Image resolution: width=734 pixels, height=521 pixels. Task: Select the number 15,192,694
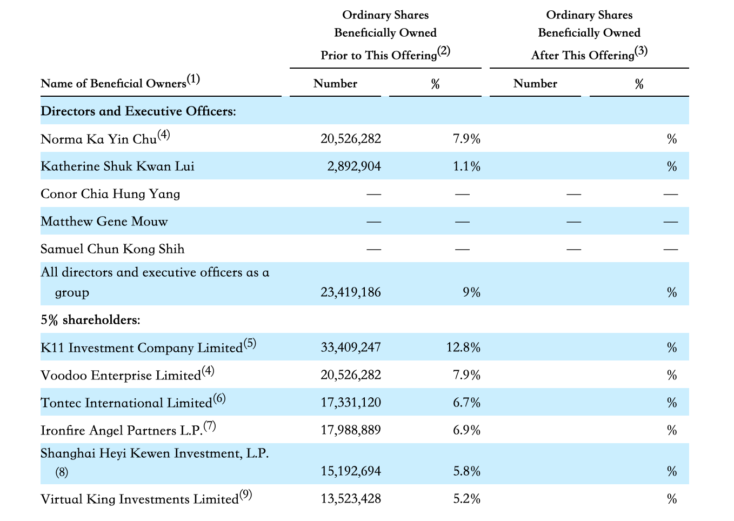(351, 471)
